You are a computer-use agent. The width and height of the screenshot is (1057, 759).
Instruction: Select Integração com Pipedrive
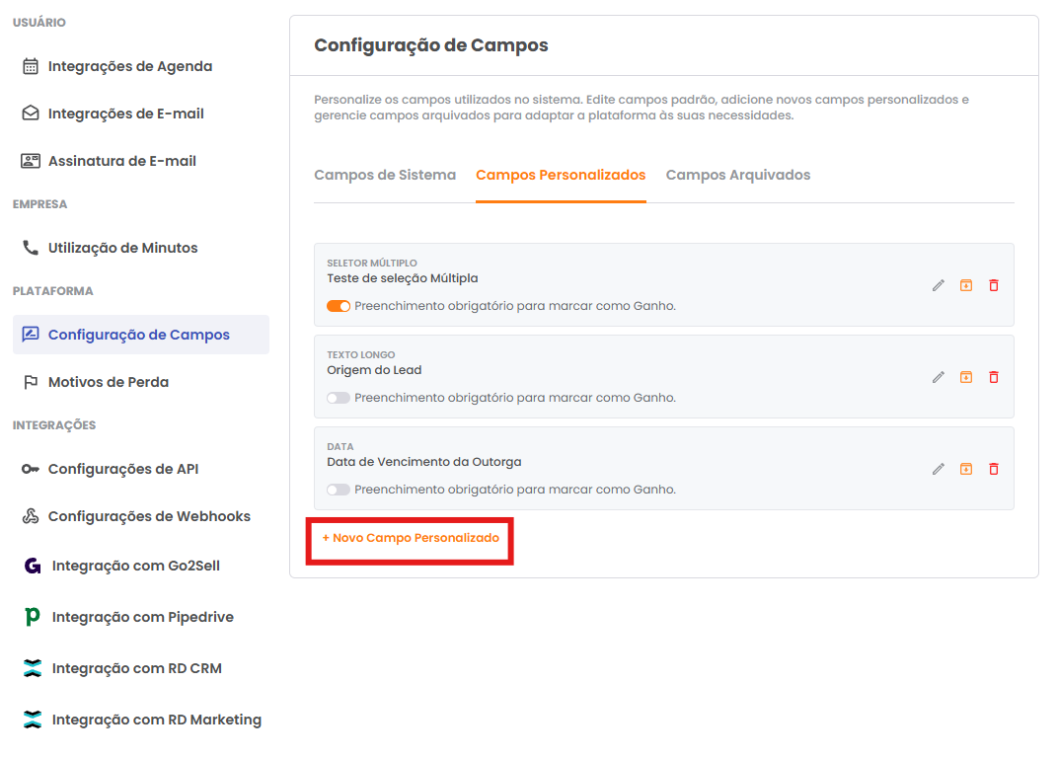click(x=142, y=617)
